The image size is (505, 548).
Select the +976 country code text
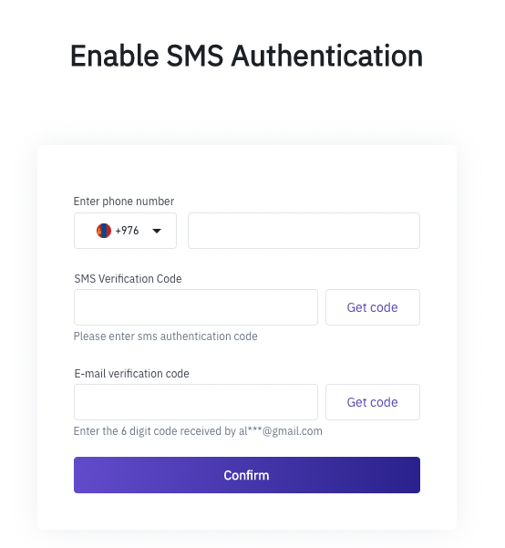(128, 231)
